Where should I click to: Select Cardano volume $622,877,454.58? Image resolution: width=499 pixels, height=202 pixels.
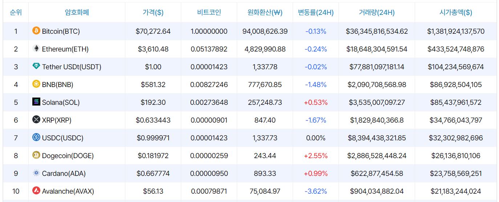click(x=377, y=173)
